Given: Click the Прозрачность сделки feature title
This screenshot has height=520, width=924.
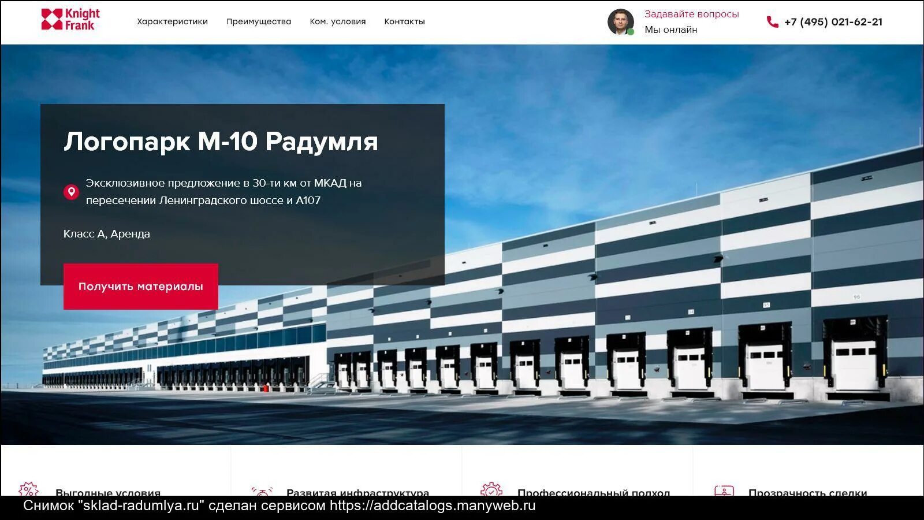Looking at the screenshot, I should coord(808,492).
